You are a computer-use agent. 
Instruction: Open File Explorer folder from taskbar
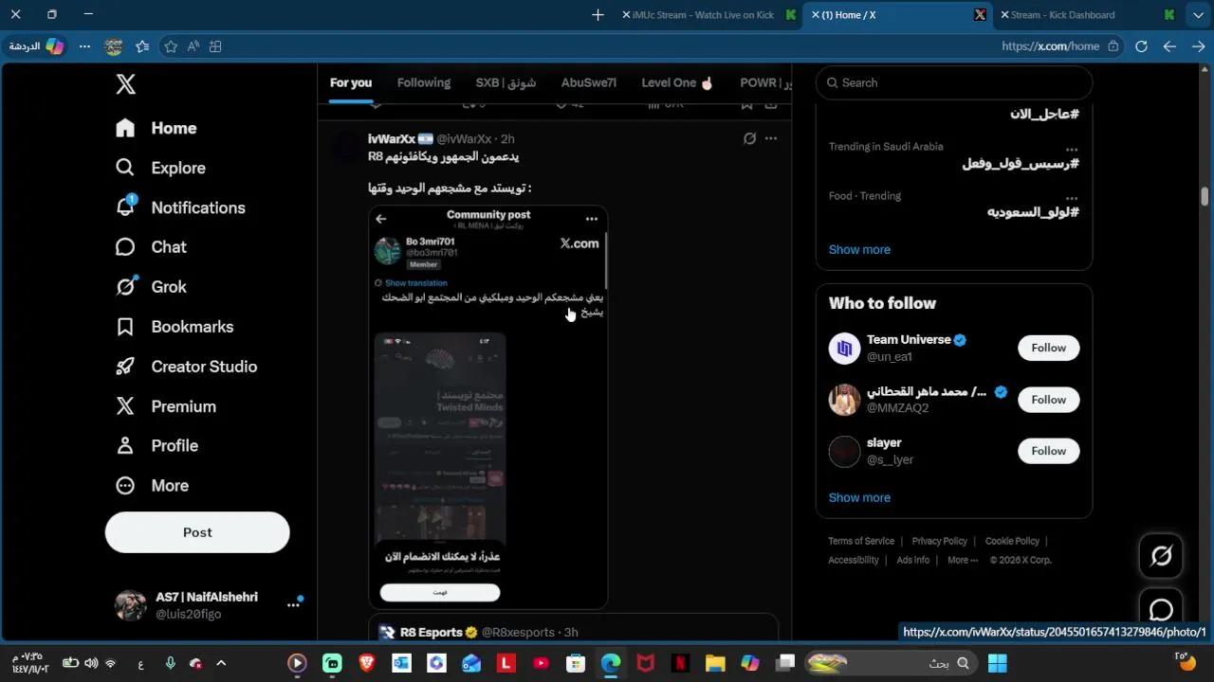click(x=715, y=663)
